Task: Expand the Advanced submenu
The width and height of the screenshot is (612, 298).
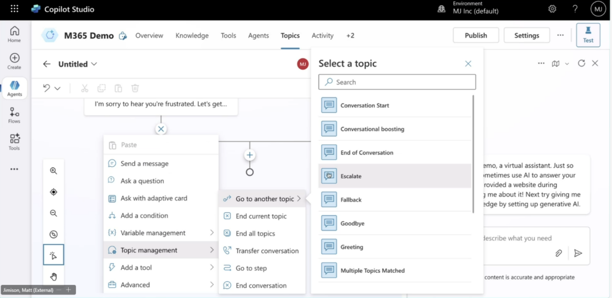Action: (212, 285)
